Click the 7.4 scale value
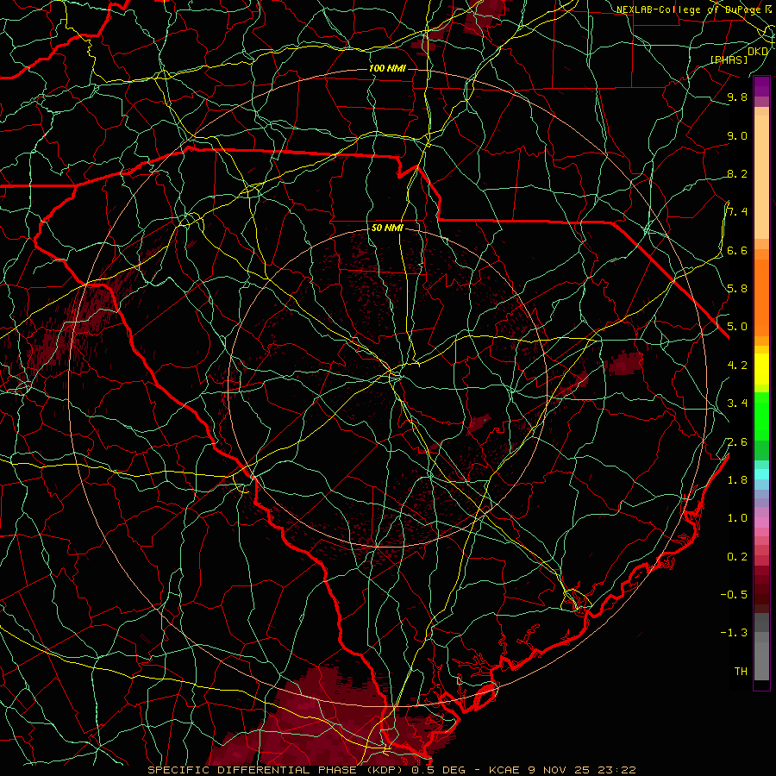 (x=737, y=212)
